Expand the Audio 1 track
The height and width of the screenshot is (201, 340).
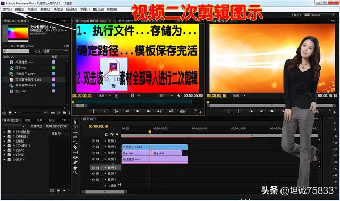point(105,168)
